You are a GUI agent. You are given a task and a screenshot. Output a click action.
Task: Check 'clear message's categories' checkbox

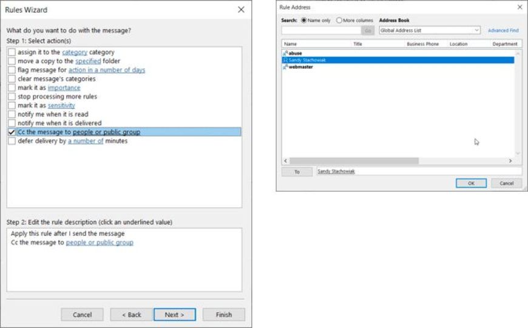click(12, 78)
